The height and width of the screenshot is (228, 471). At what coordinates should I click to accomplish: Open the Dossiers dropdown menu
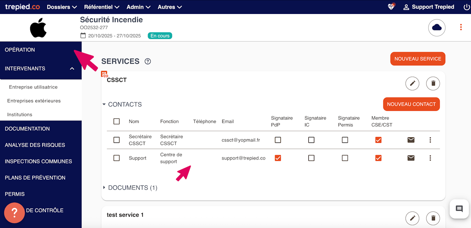point(62,7)
